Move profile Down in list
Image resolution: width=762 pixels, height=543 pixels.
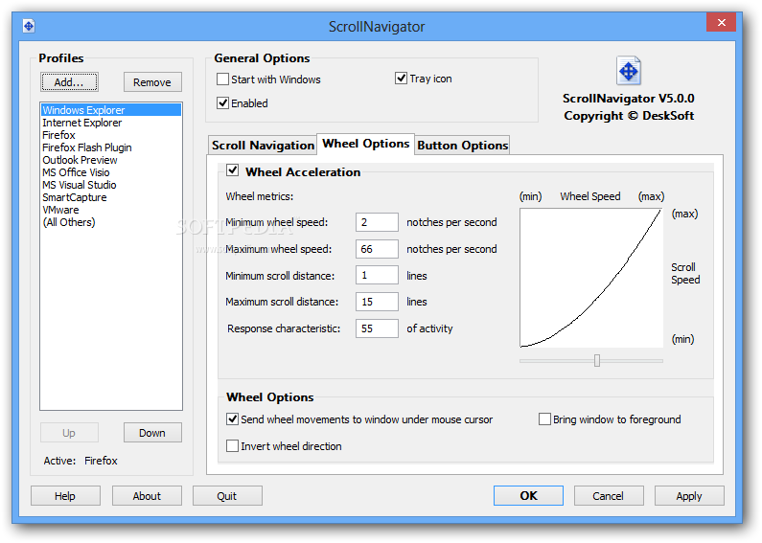click(152, 433)
